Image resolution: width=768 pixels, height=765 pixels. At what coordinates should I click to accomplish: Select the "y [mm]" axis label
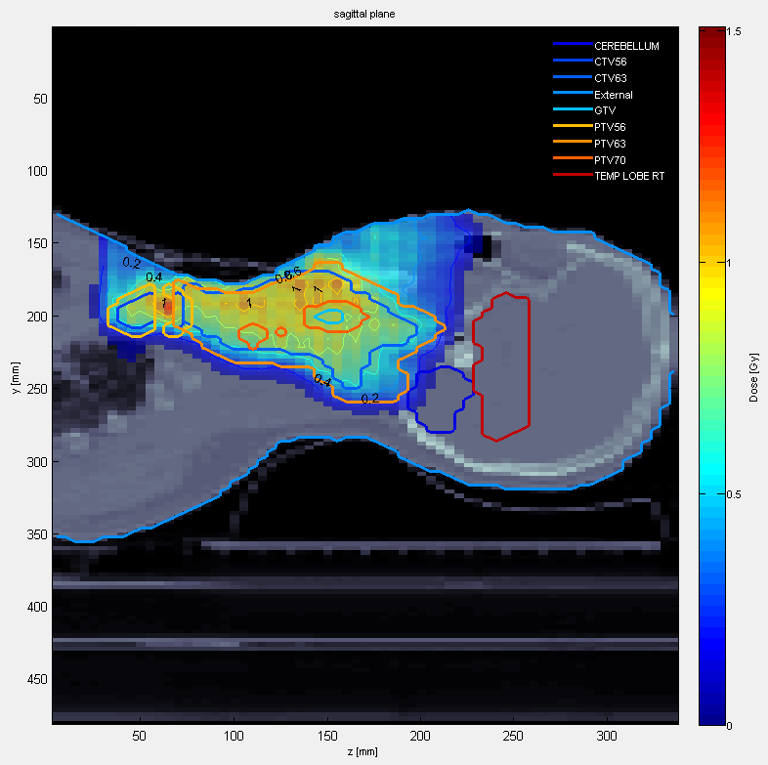pos(17,376)
